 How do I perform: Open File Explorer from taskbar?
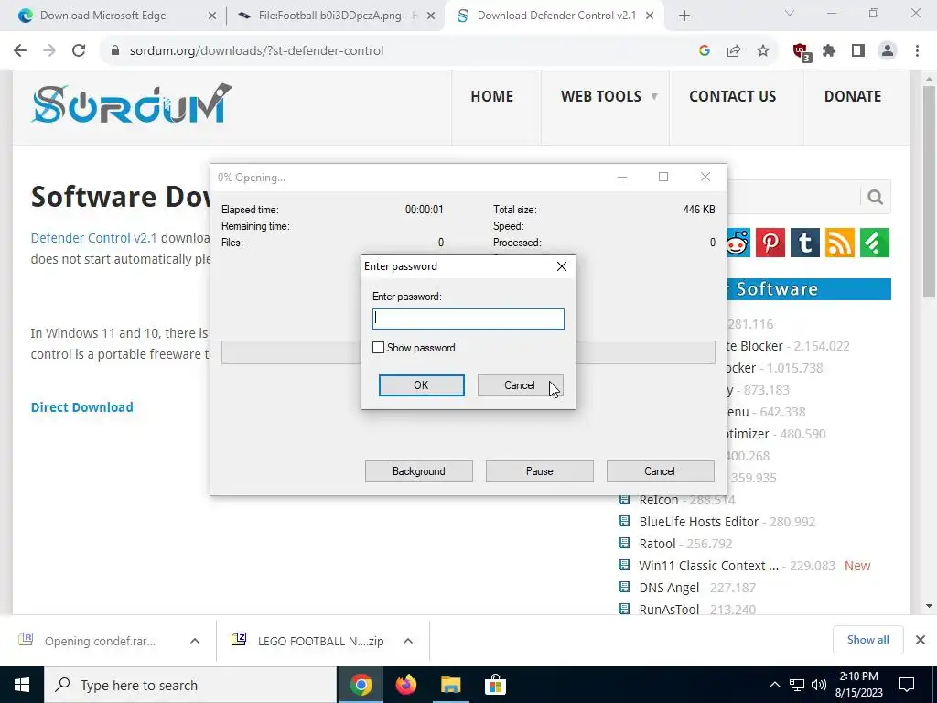(x=451, y=685)
